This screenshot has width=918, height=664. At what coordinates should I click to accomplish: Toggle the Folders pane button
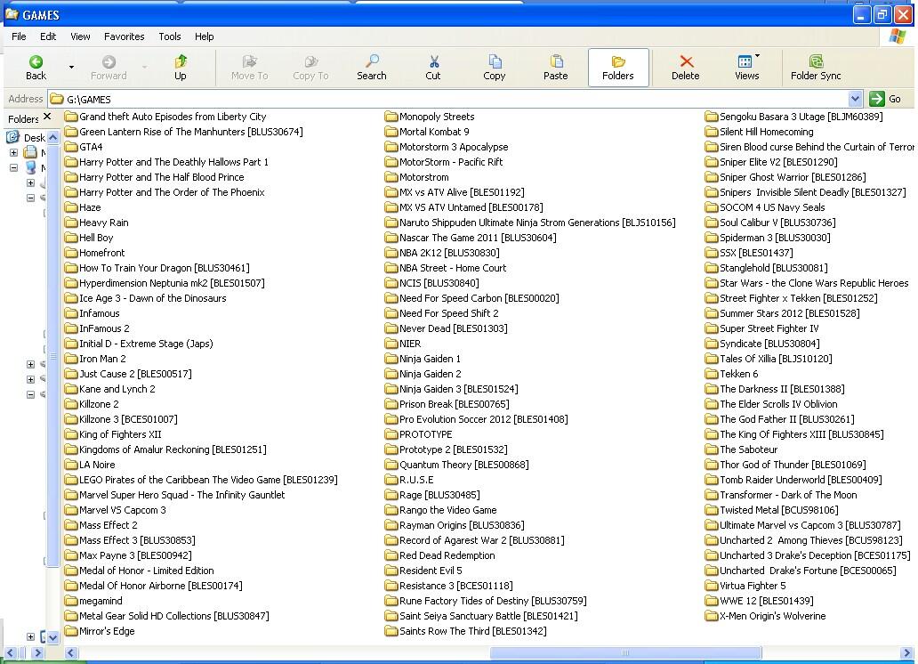(x=618, y=68)
